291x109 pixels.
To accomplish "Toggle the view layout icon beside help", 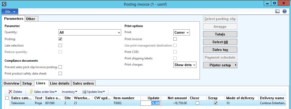I will [277, 11].
